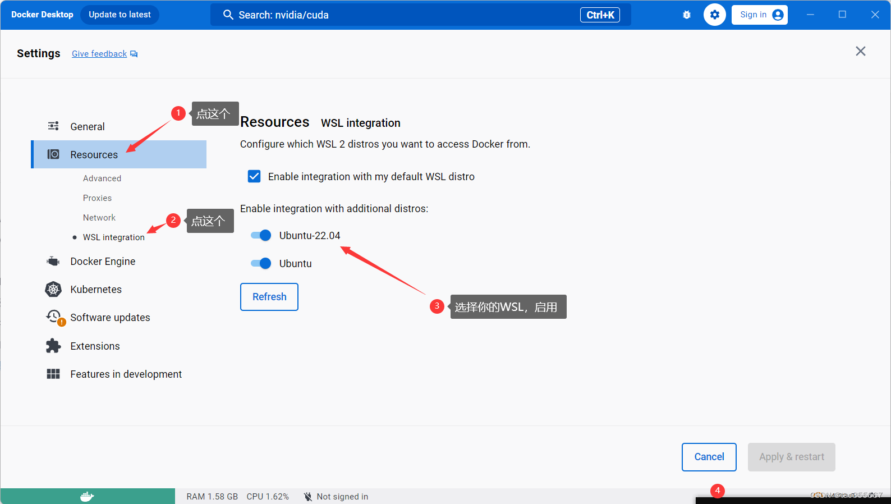Click the search magnifier icon
Screen dimensions: 891x504
228,15
